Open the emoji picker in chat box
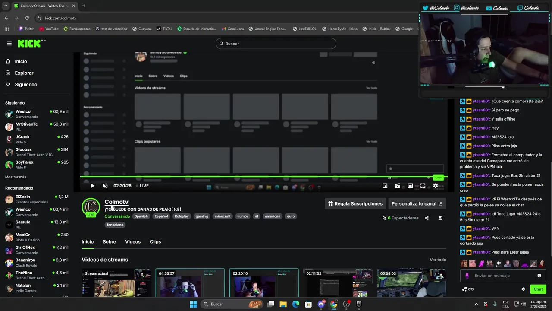 (539, 276)
